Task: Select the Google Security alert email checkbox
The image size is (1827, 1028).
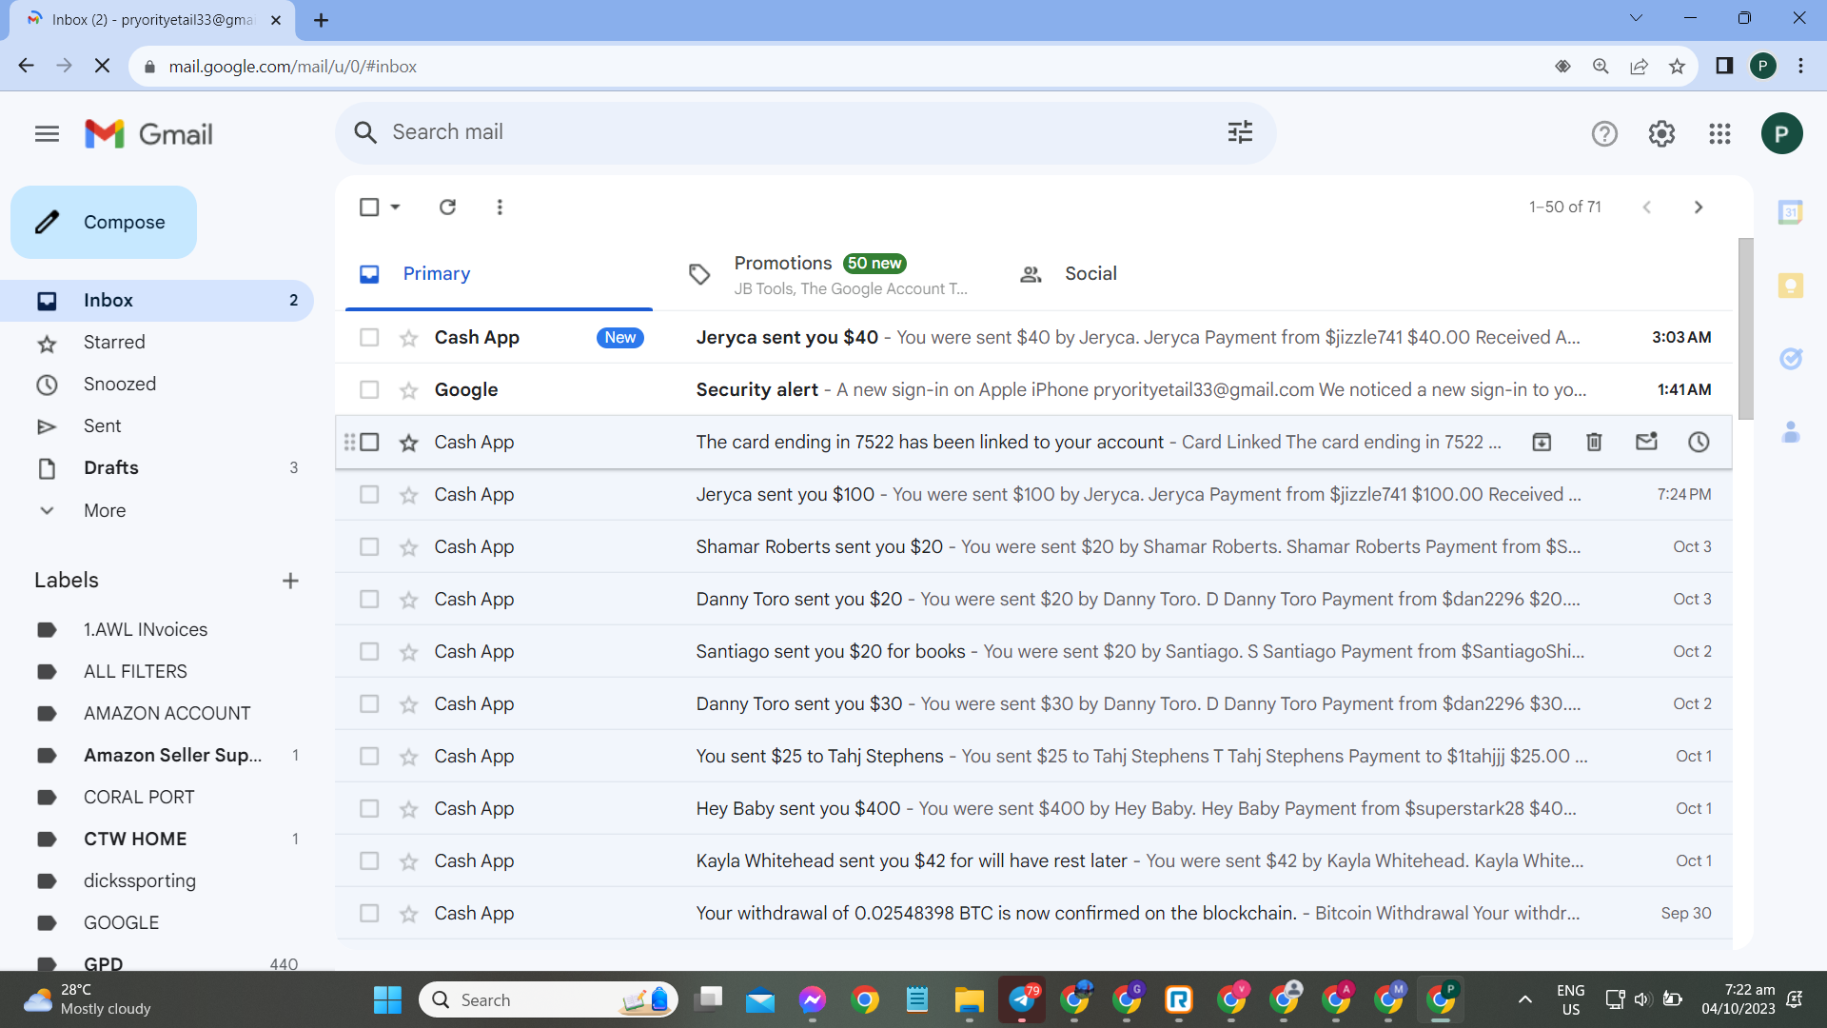Action: [x=369, y=390]
